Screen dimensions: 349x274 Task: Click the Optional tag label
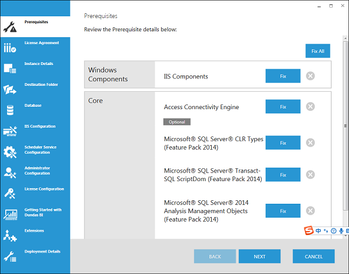click(177, 122)
